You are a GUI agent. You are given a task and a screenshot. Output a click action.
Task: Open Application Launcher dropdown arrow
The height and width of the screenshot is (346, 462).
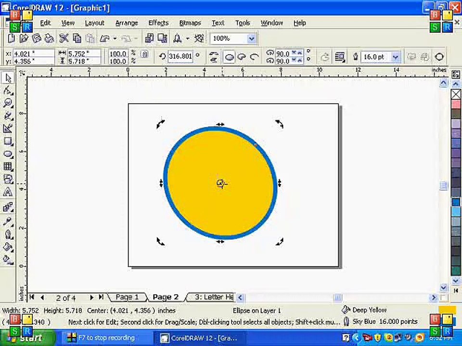pyautogui.click(x=188, y=38)
